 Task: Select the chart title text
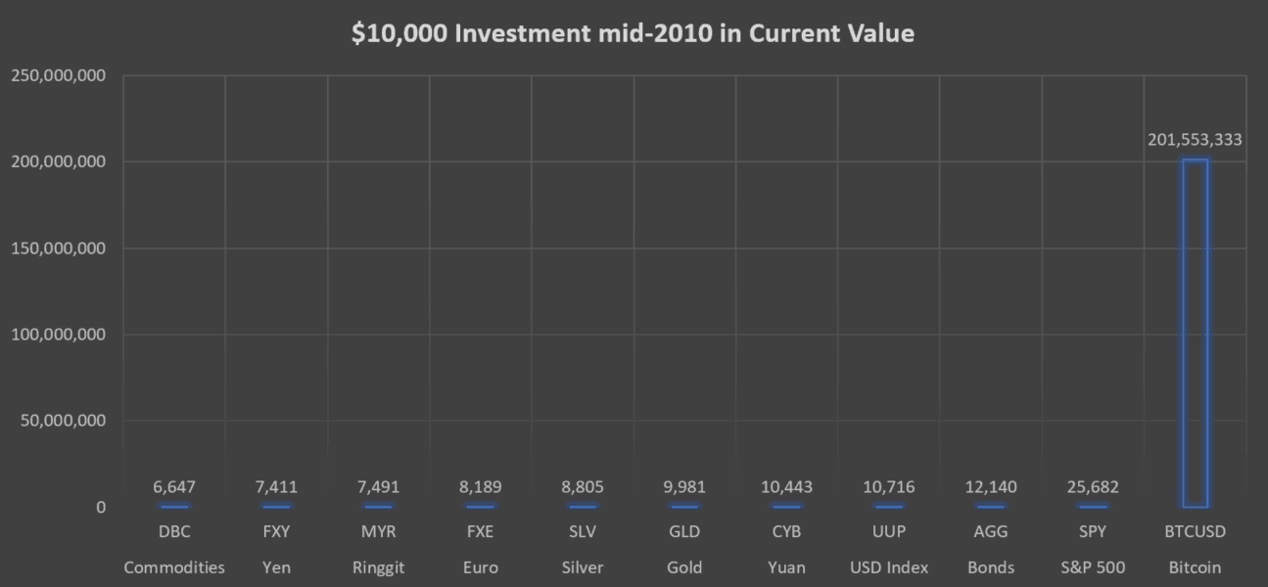tap(634, 33)
